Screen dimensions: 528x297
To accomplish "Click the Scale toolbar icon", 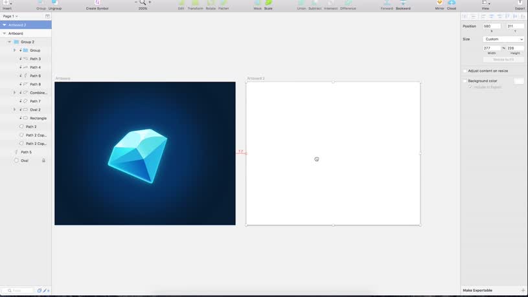I will pos(268,3).
